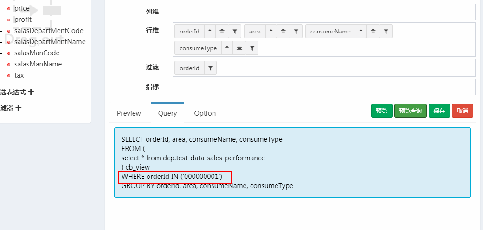Click align icon on consumeName dimension
Viewport: 483px width, 230px height.
tap(373, 31)
